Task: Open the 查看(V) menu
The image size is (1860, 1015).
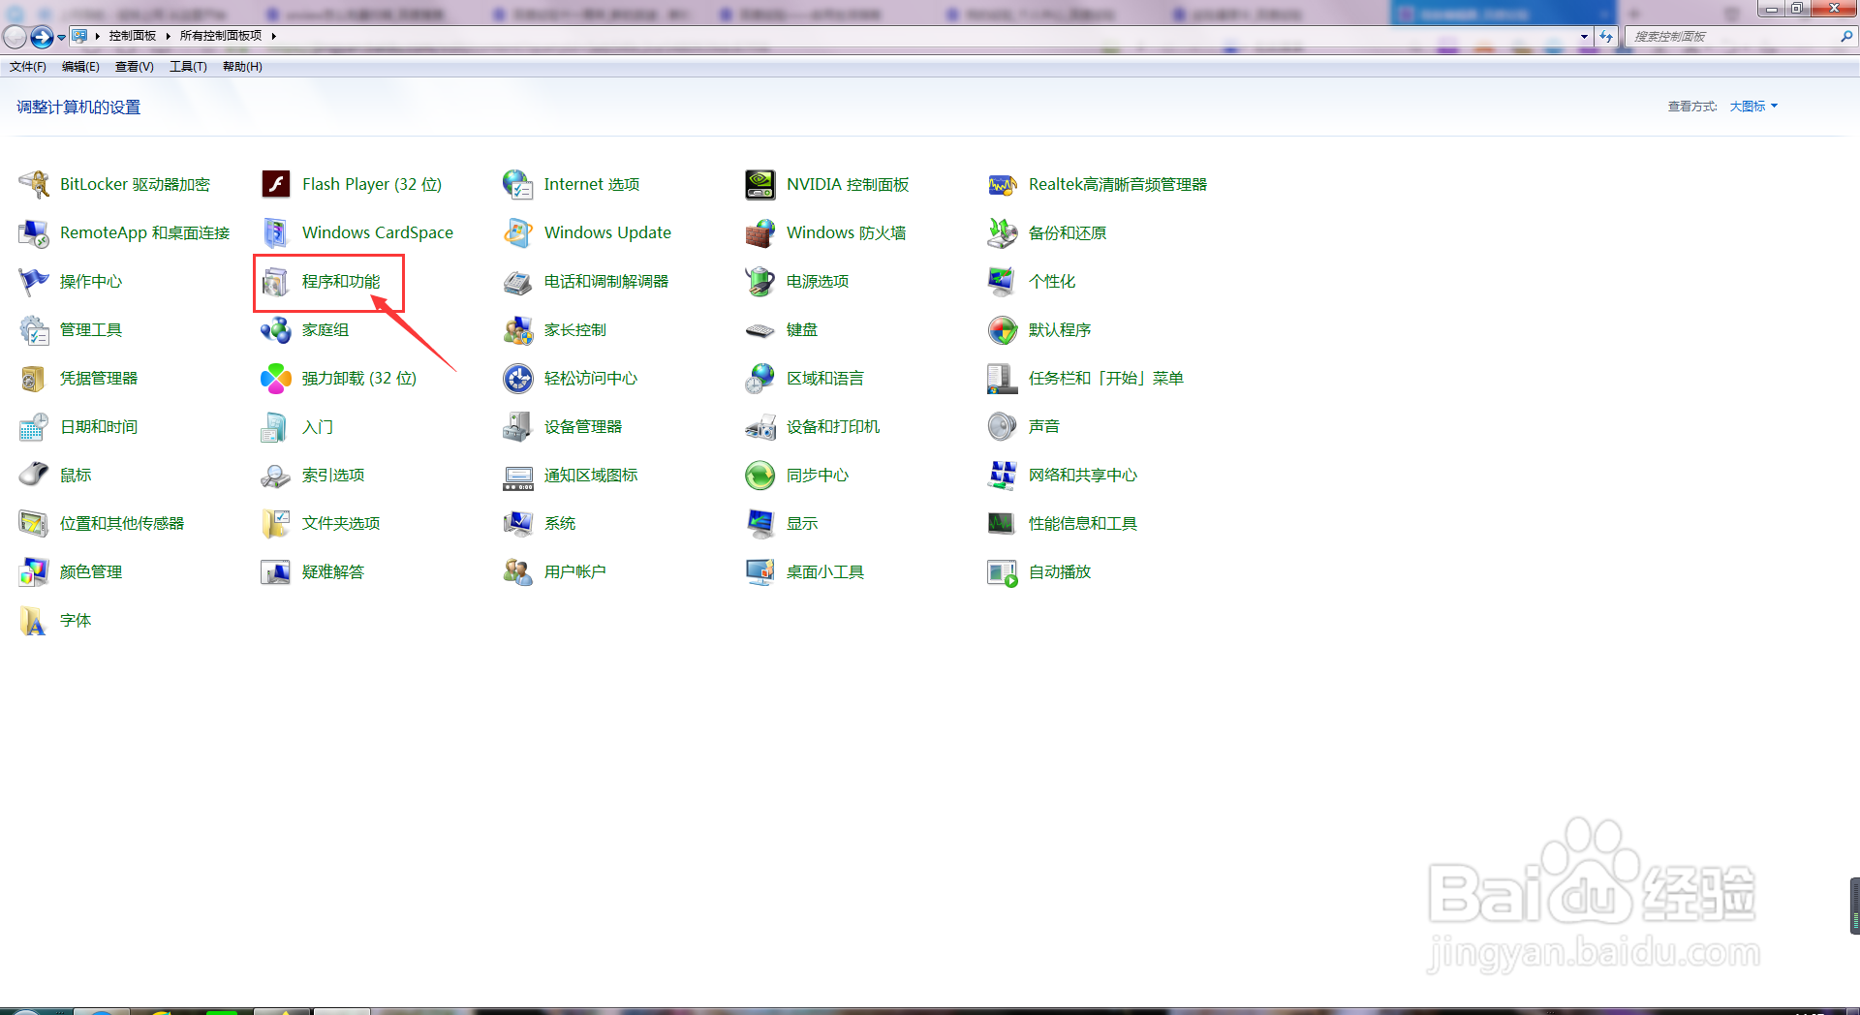Action: [x=135, y=67]
